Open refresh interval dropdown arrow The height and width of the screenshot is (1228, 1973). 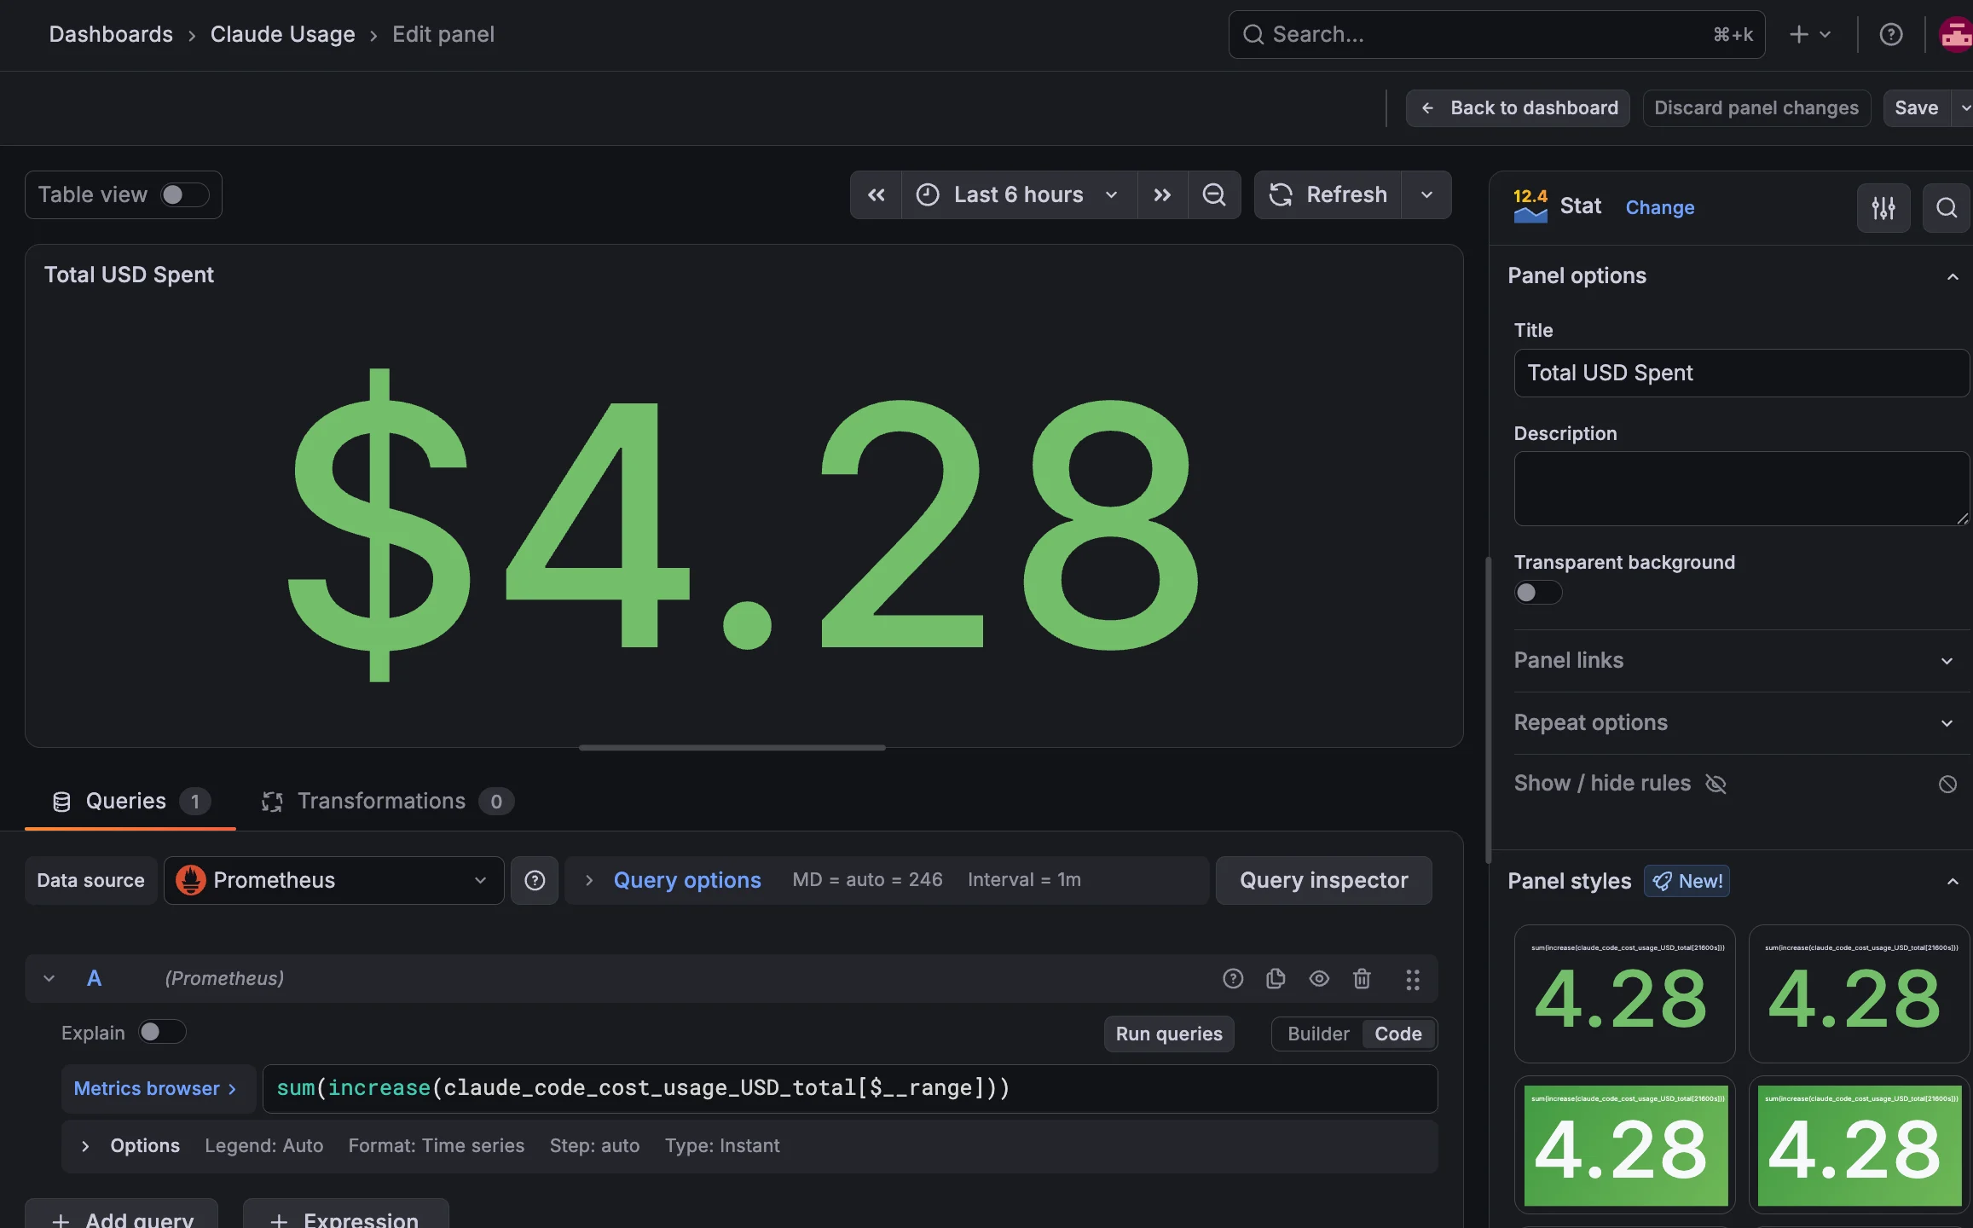pyautogui.click(x=1426, y=195)
